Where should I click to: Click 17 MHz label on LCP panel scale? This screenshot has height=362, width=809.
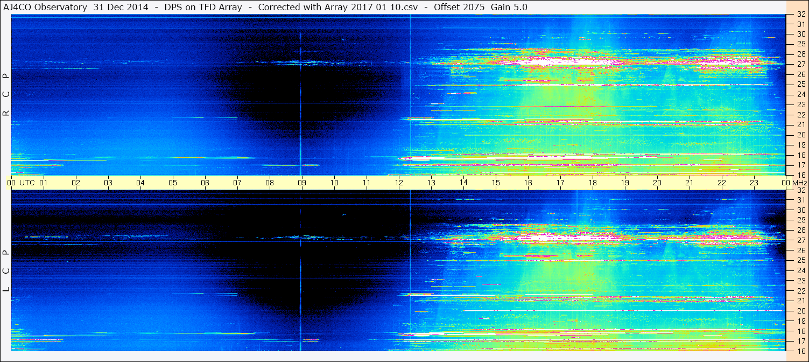pyautogui.click(x=801, y=341)
